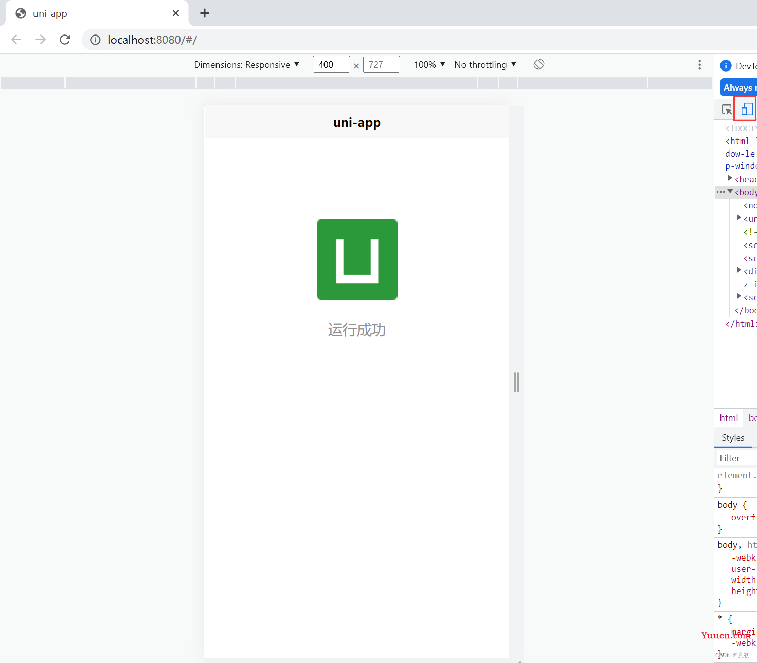Select the inspect element picker icon
Screen dimensions: 757x663
point(727,109)
